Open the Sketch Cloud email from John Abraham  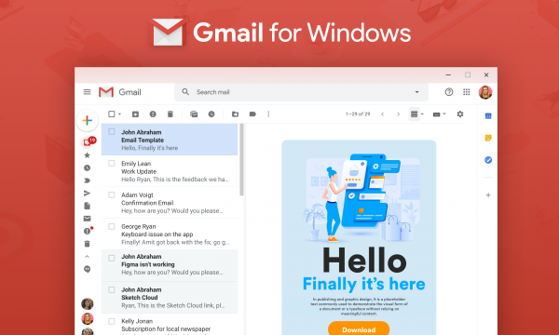[170, 298]
